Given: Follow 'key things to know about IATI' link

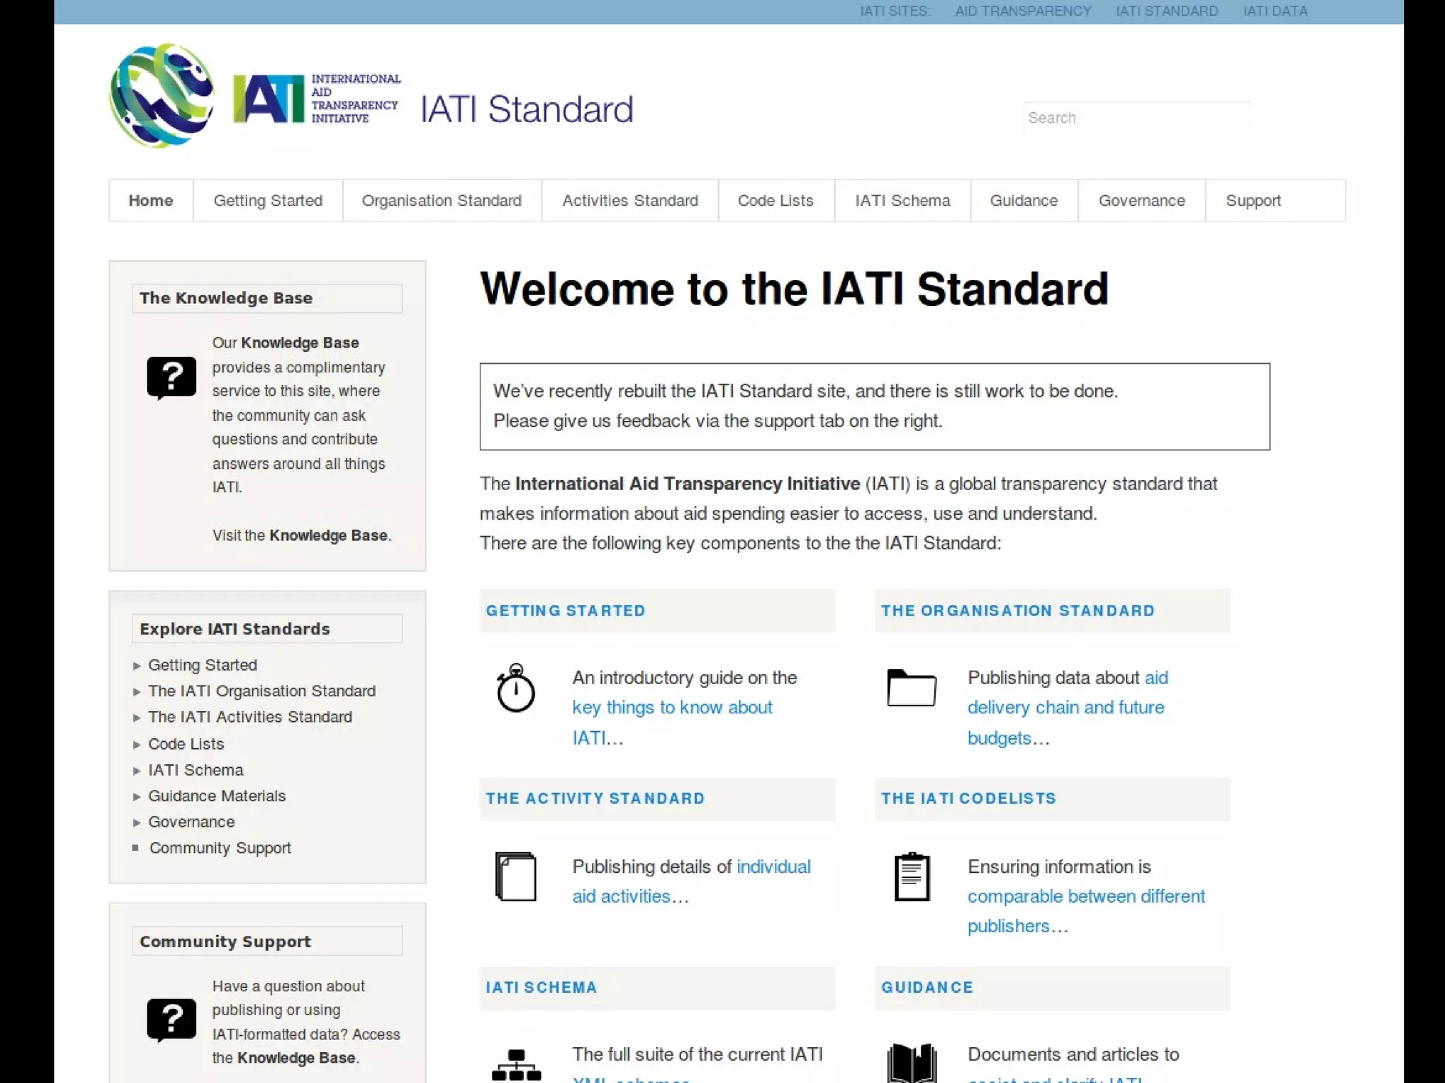Looking at the screenshot, I should pos(672,708).
